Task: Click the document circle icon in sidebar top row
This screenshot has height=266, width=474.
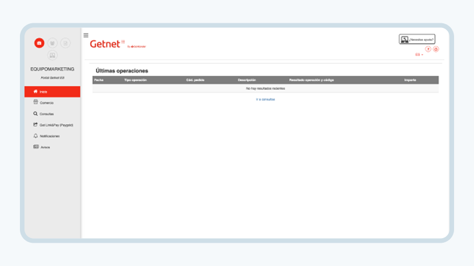Action: coord(66,43)
